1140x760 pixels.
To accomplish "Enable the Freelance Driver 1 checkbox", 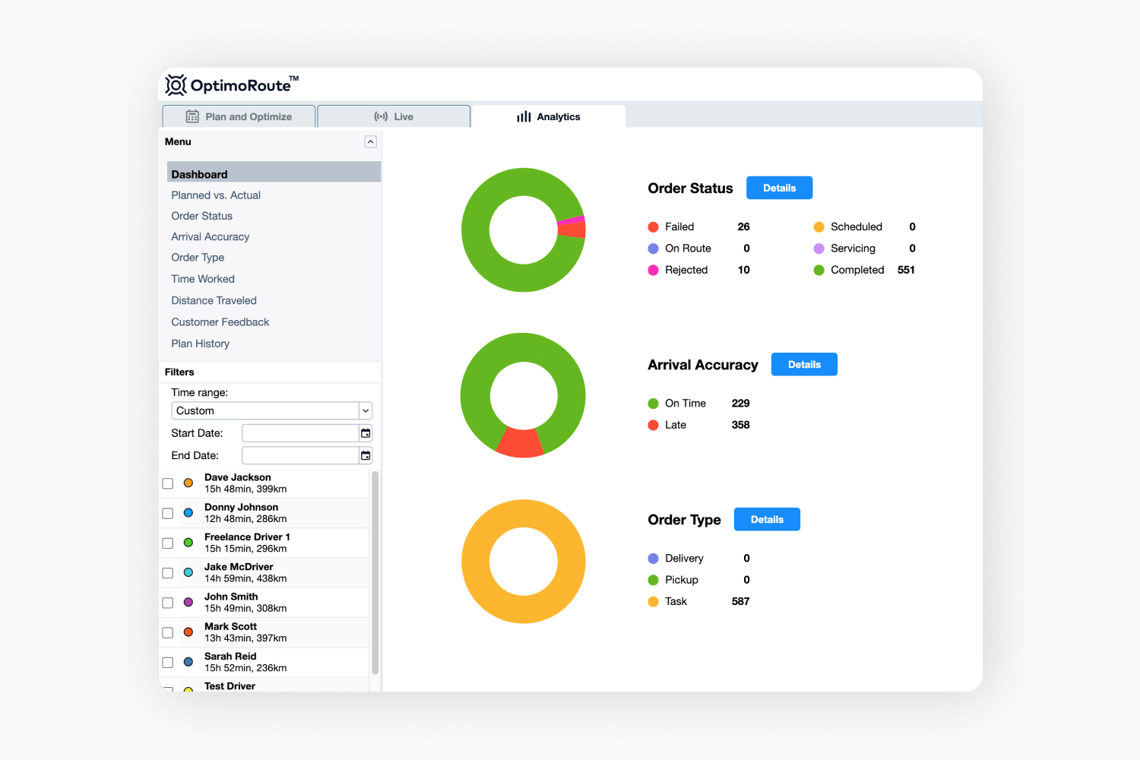I will tap(167, 543).
